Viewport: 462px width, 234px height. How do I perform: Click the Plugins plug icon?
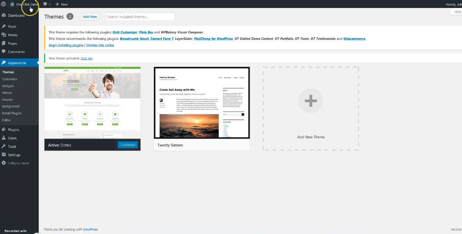click(x=4, y=130)
